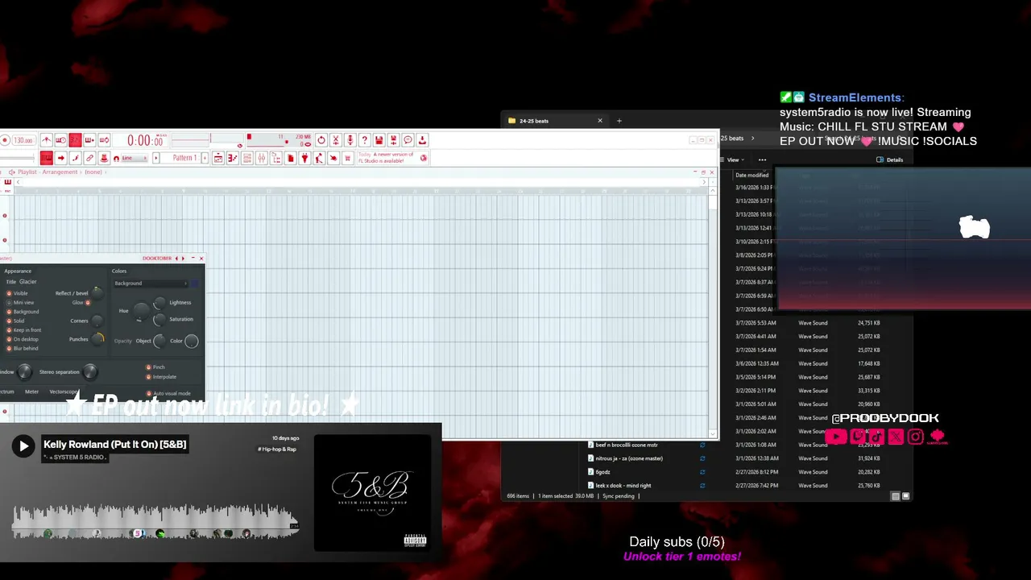The width and height of the screenshot is (1031, 580).
Task: Toggle the snap magnet icon
Action: (116, 158)
